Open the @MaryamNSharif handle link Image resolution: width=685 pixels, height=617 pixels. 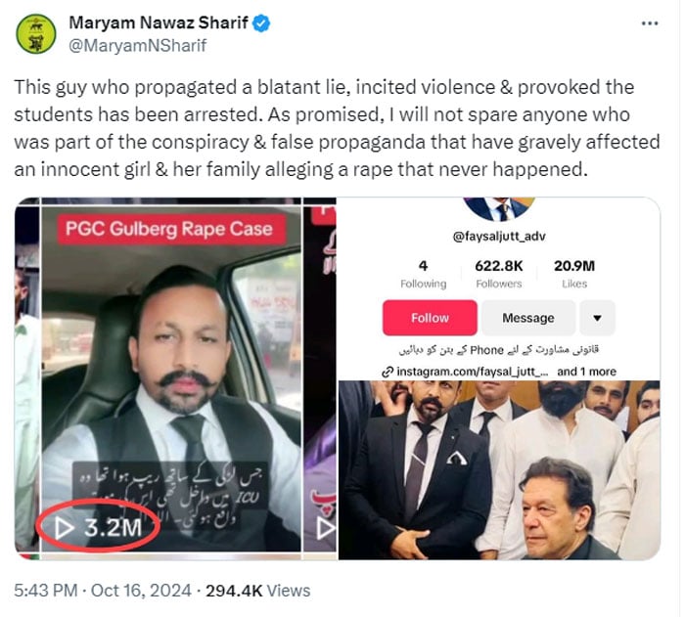(138, 46)
